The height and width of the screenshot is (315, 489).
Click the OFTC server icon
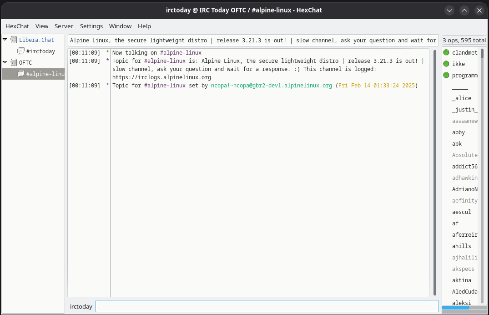click(14, 62)
